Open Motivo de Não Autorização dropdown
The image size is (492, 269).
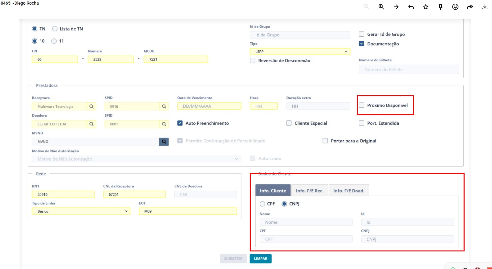(136, 159)
